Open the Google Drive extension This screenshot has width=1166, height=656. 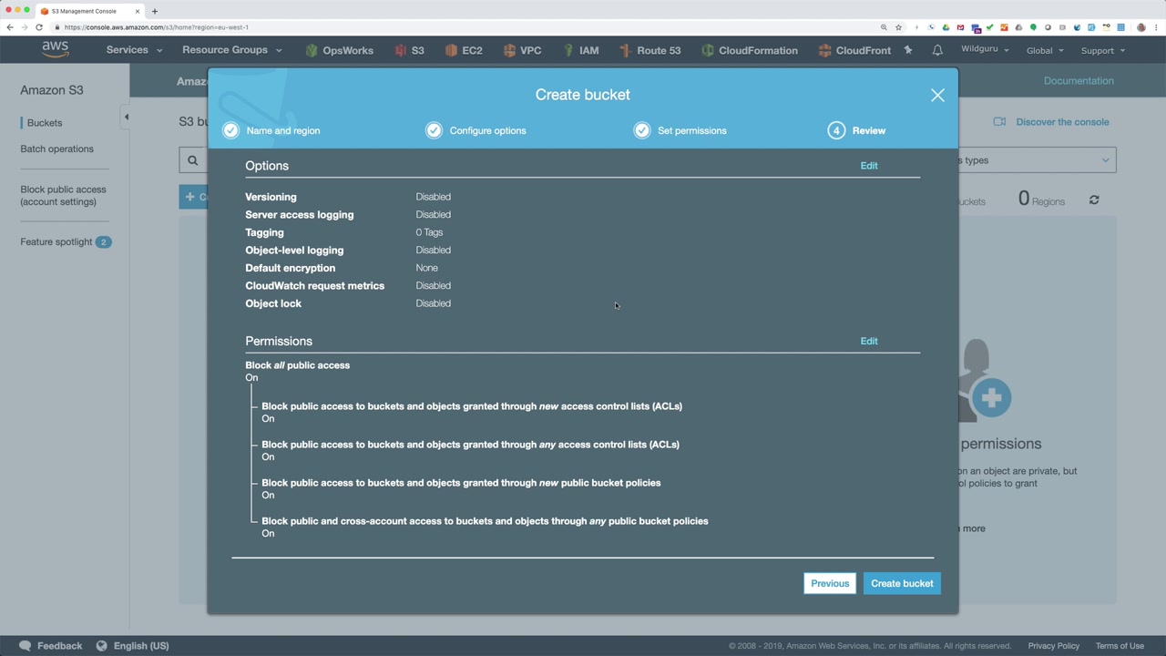click(x=946, y=27)
